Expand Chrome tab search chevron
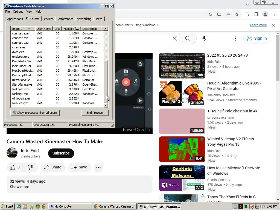This screenshot has width=280, height=210. (x=247, y=4)
